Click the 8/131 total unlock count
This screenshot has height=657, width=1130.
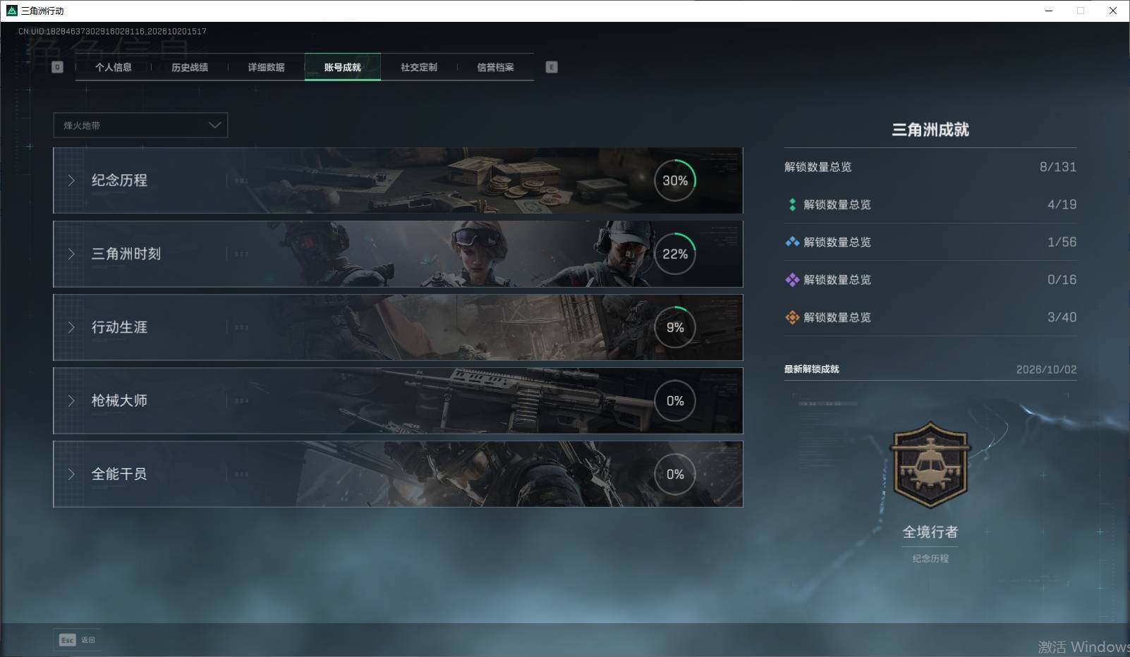coord(1057,167)
